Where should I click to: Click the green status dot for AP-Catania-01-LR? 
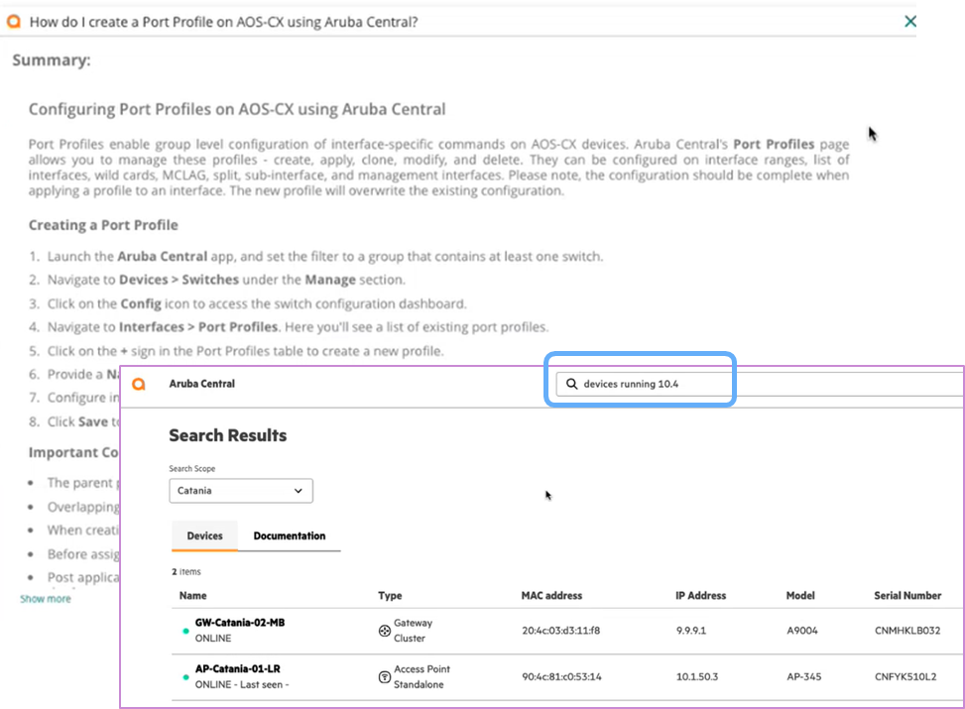pos(185,677)
